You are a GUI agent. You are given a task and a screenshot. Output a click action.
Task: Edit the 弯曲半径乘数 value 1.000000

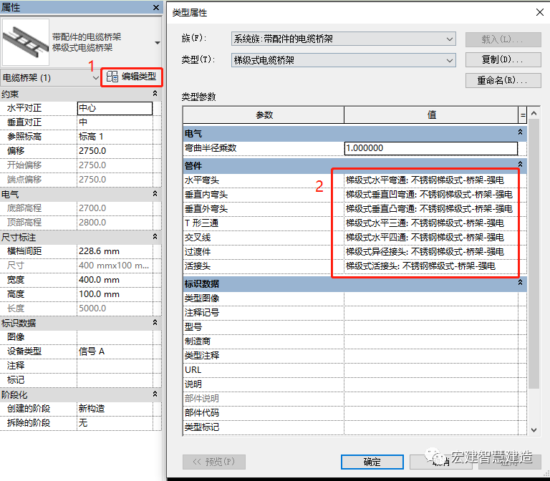[x=431, y=148]
